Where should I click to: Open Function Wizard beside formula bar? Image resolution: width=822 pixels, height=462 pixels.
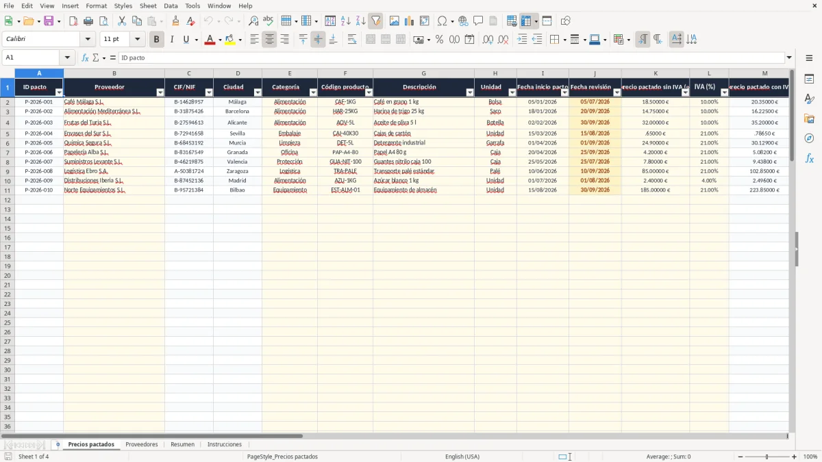tap(86, 57)
